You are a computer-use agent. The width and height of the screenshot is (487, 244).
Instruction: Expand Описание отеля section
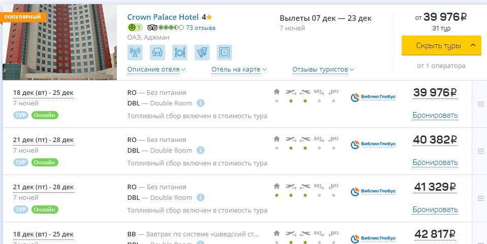156,69
